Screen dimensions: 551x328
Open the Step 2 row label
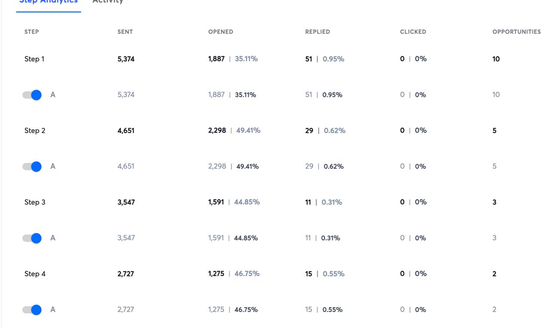click(35, 131)
